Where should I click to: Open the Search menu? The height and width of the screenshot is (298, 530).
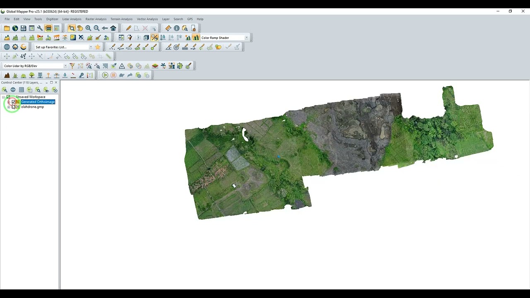[x=178, y=19]
